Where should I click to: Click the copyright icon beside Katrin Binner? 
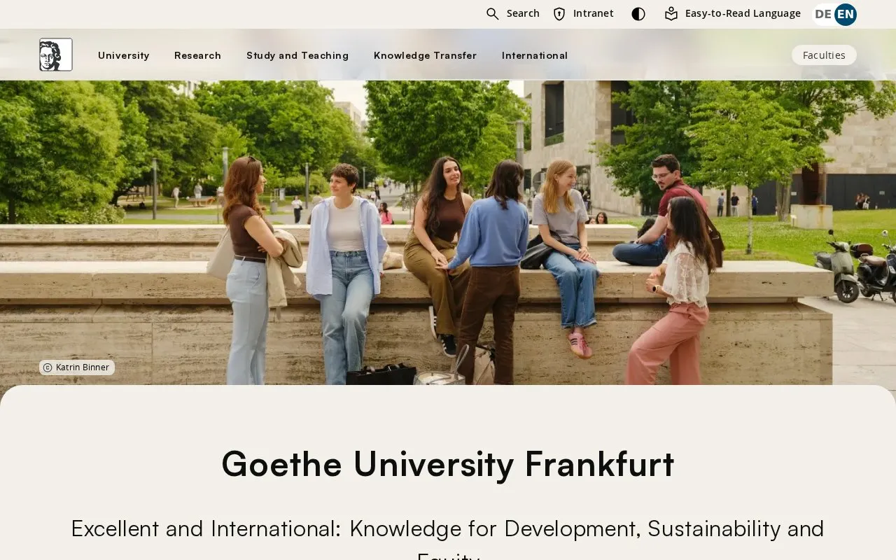pos(48,367)
